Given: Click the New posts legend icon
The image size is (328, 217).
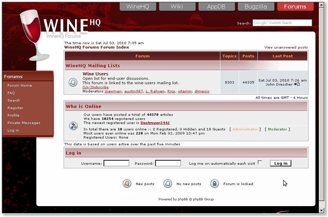Looking at the screenshot, I should (127, 183).
